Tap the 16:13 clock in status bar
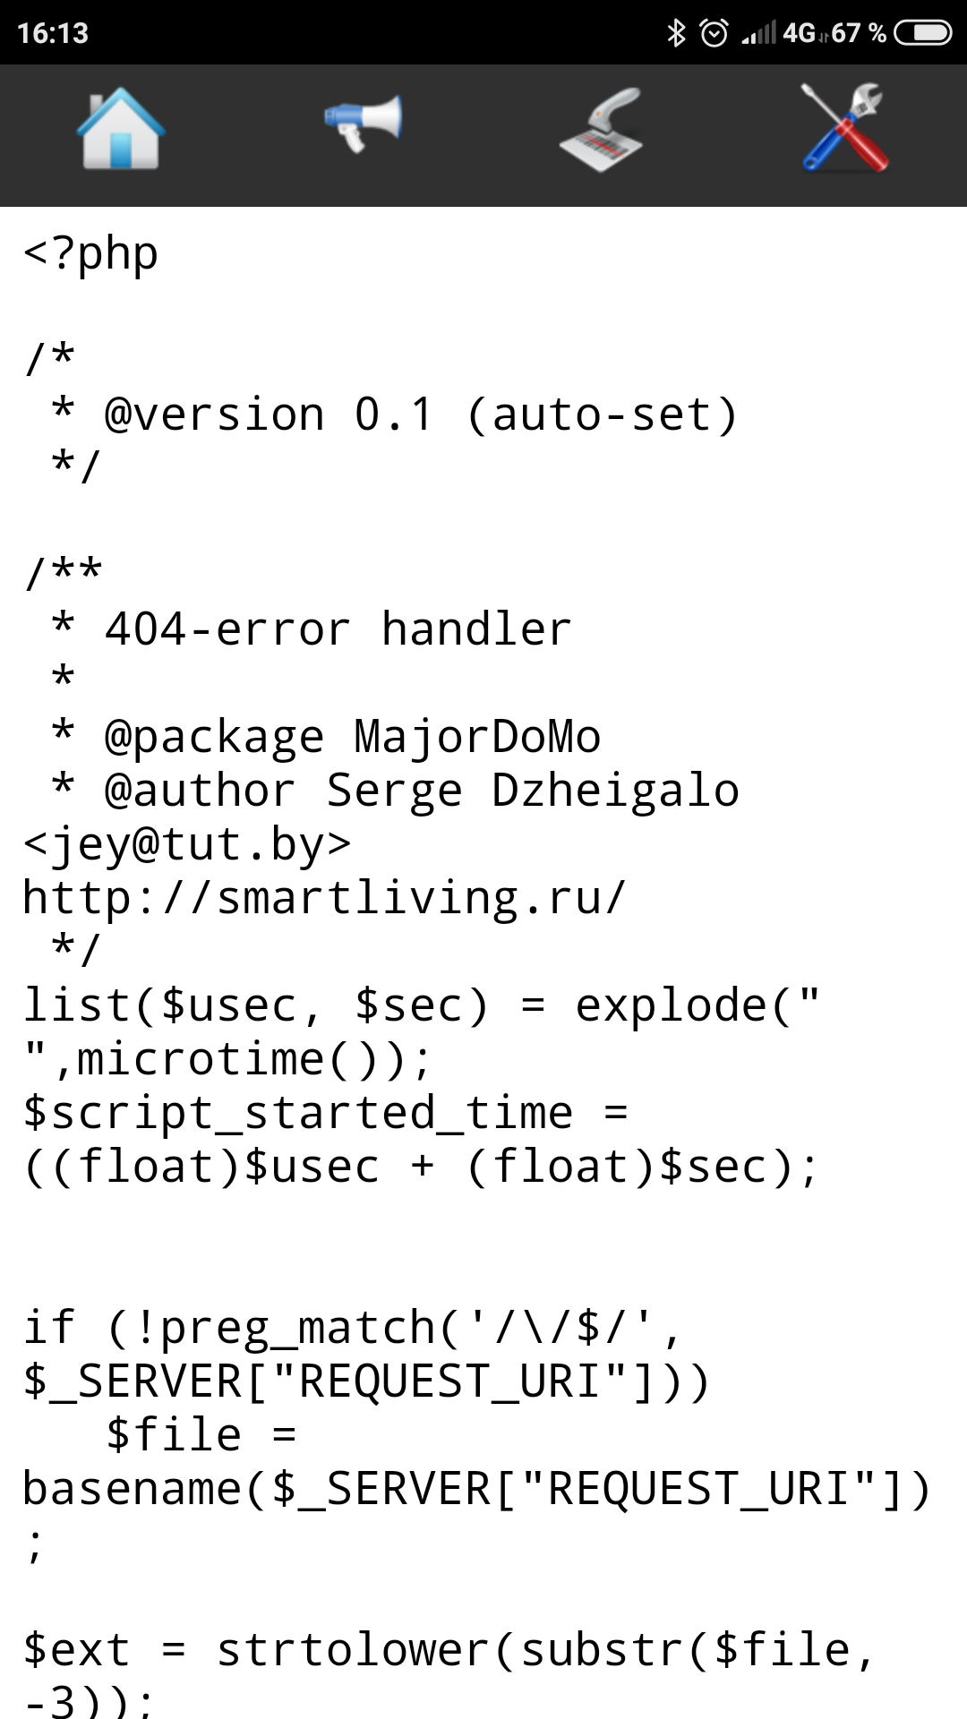This screenshot has height=1719, width=967. pos(53,33)
